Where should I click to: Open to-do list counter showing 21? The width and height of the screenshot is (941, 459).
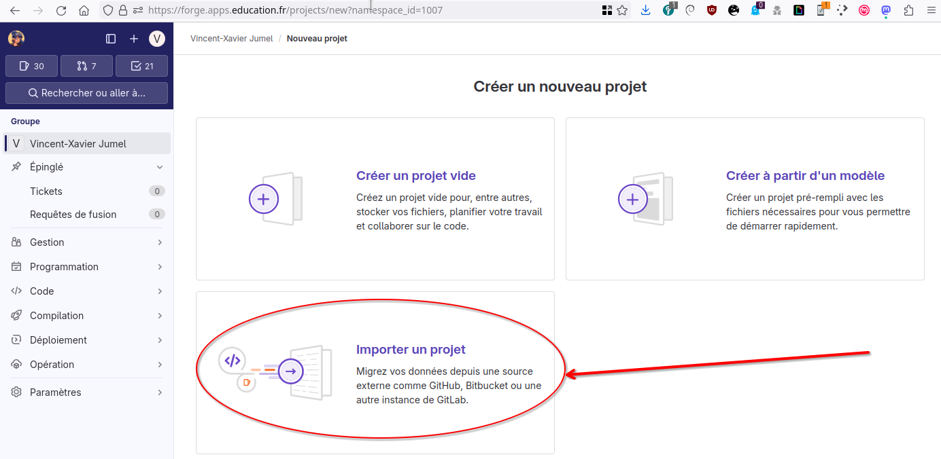(141, 66)
